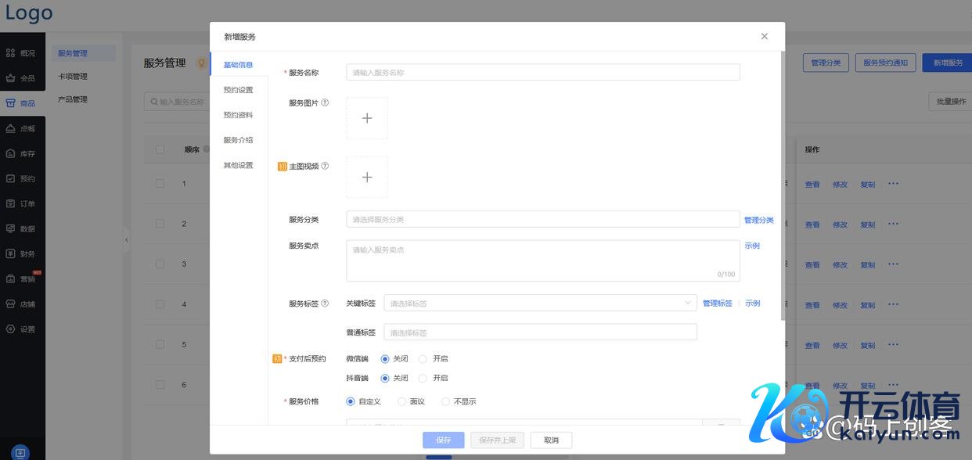The width and height of the screenshot is (972, 460).
Task: Select 开启 radio for 微信端
Action: [x=423, y=359]
